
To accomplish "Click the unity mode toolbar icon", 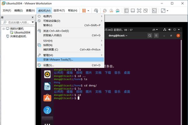I will click(145, 11).
